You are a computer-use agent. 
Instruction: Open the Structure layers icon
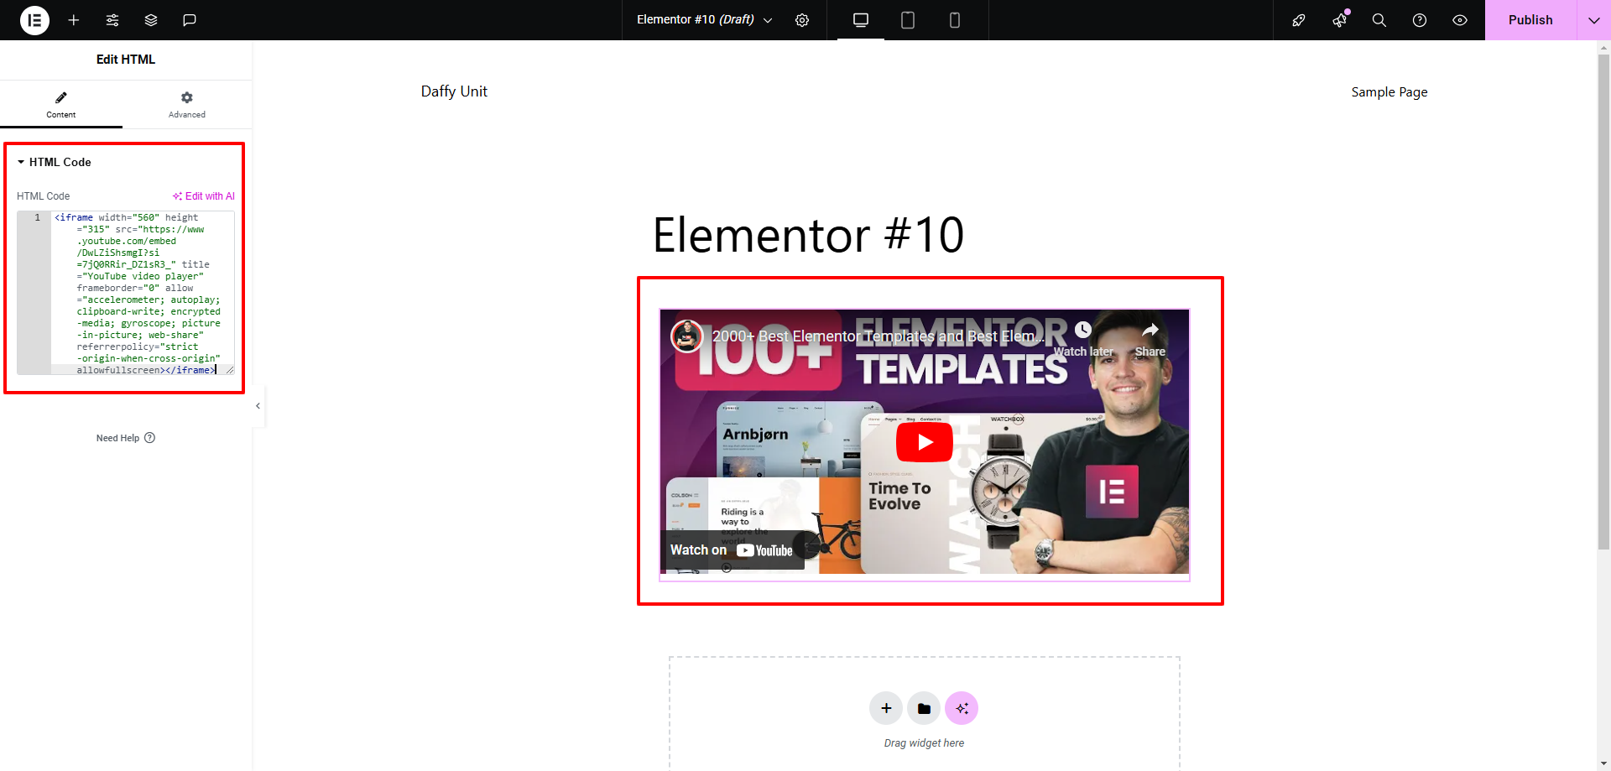coord(151,20)
